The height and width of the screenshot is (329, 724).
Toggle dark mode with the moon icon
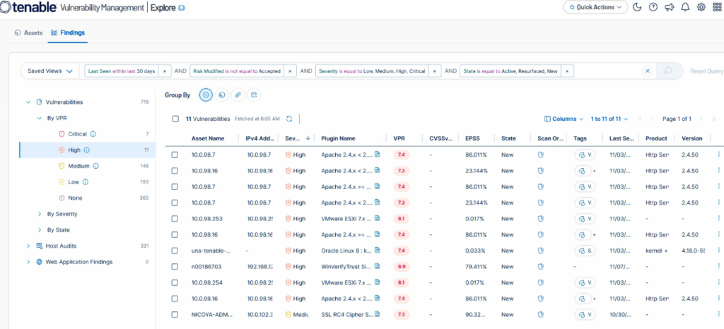[x=637, y=7]
